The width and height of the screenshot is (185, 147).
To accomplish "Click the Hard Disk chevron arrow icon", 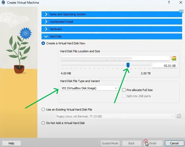I will click(x=46, y=36).
